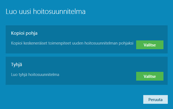This screenshot has height=109, width=173.
Task: Select the Kopioi pohja heading
Action: (24, 33)
